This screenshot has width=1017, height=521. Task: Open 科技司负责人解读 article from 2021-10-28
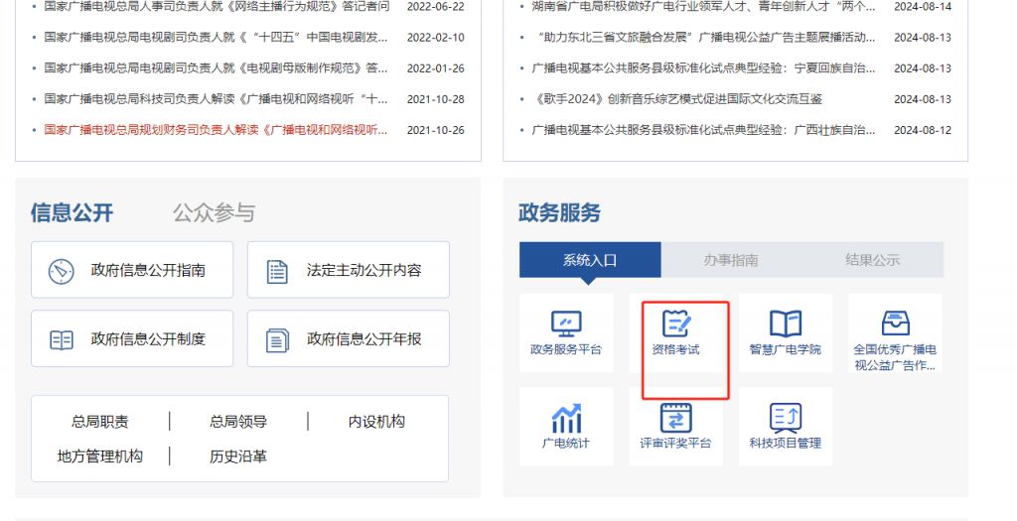point(216,99)
